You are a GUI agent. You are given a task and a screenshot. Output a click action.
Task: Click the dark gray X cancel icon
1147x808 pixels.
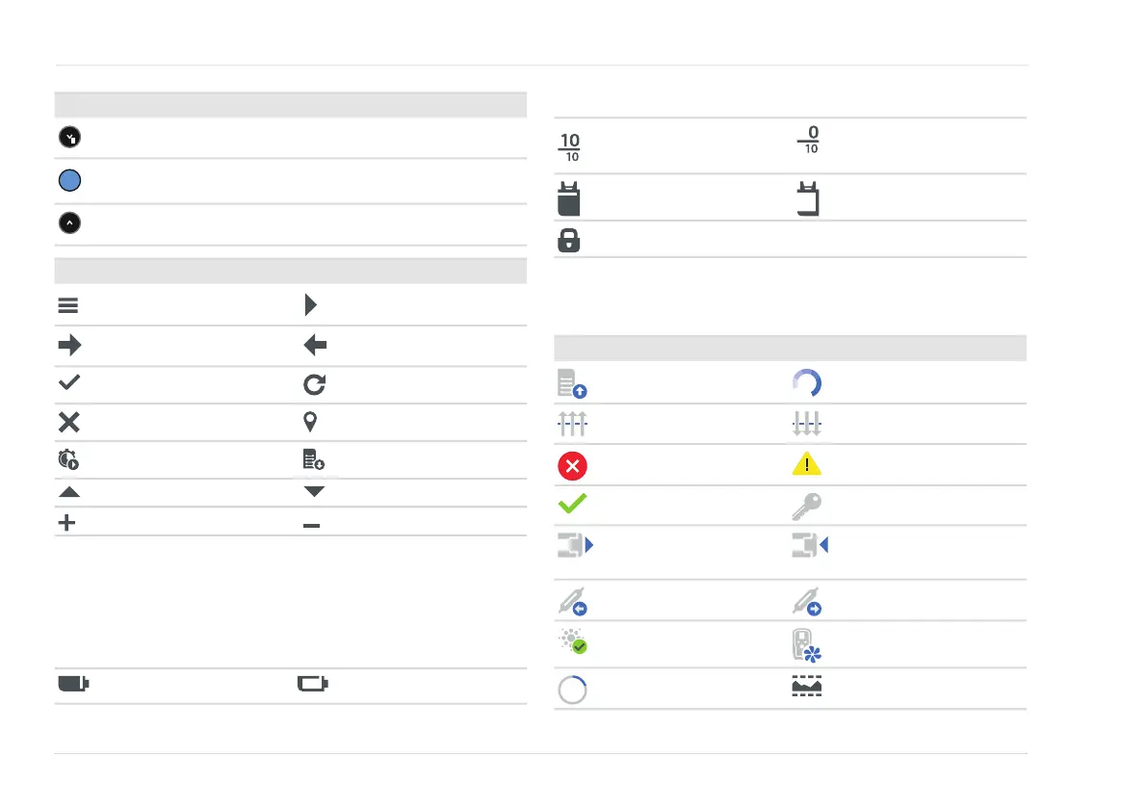point(69,423)
